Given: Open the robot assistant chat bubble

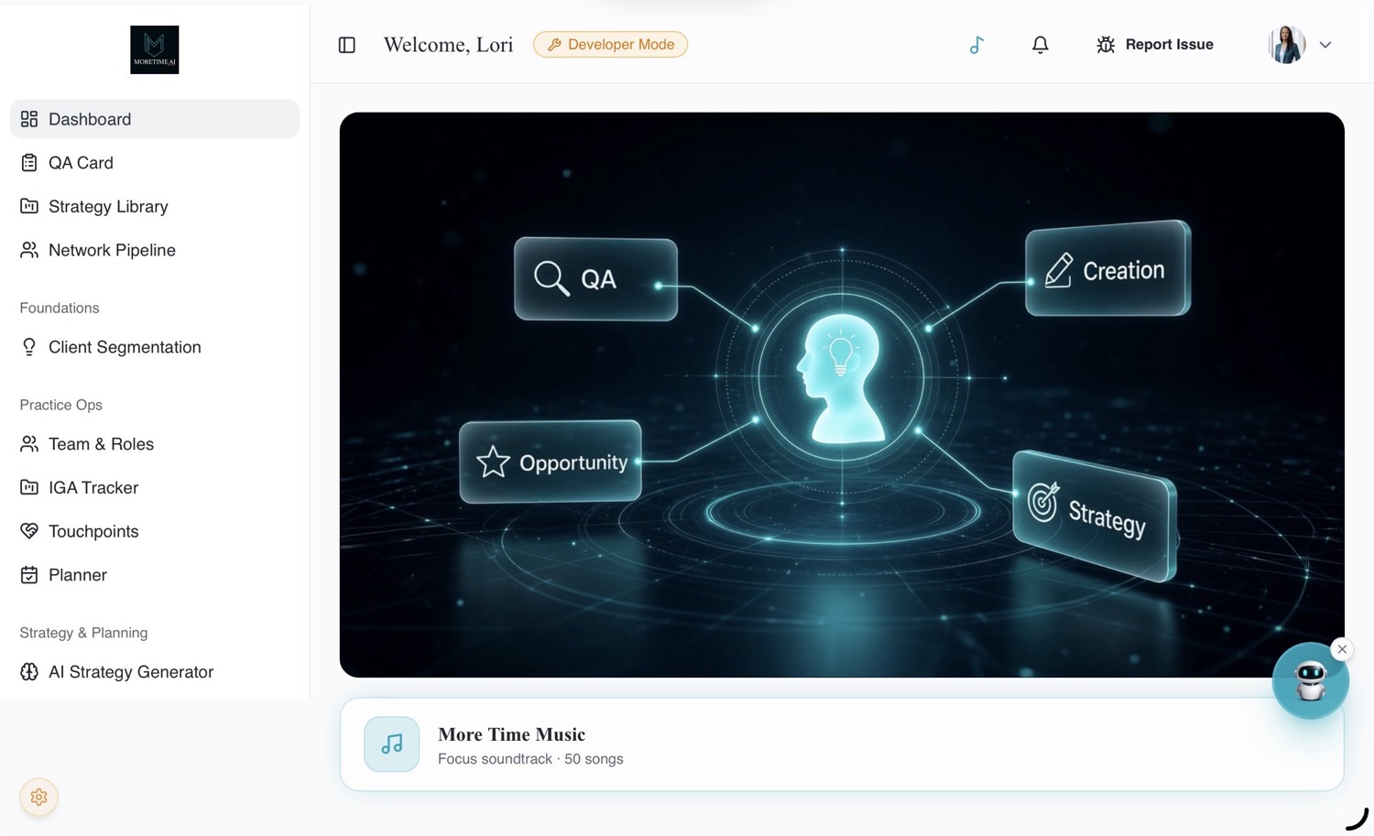Looking at the screenshot, I should pos(1310,681).
